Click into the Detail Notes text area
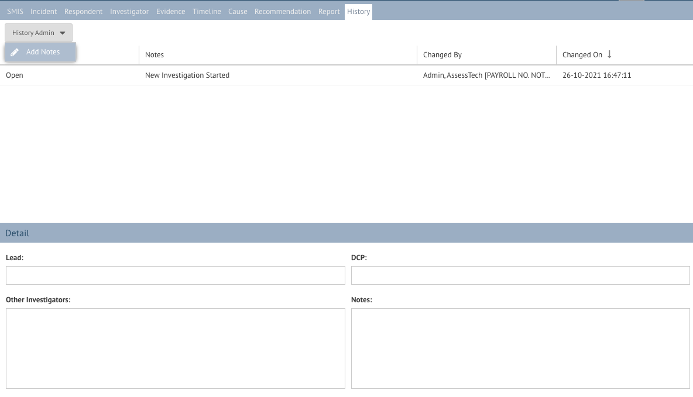 pos(521,348)
